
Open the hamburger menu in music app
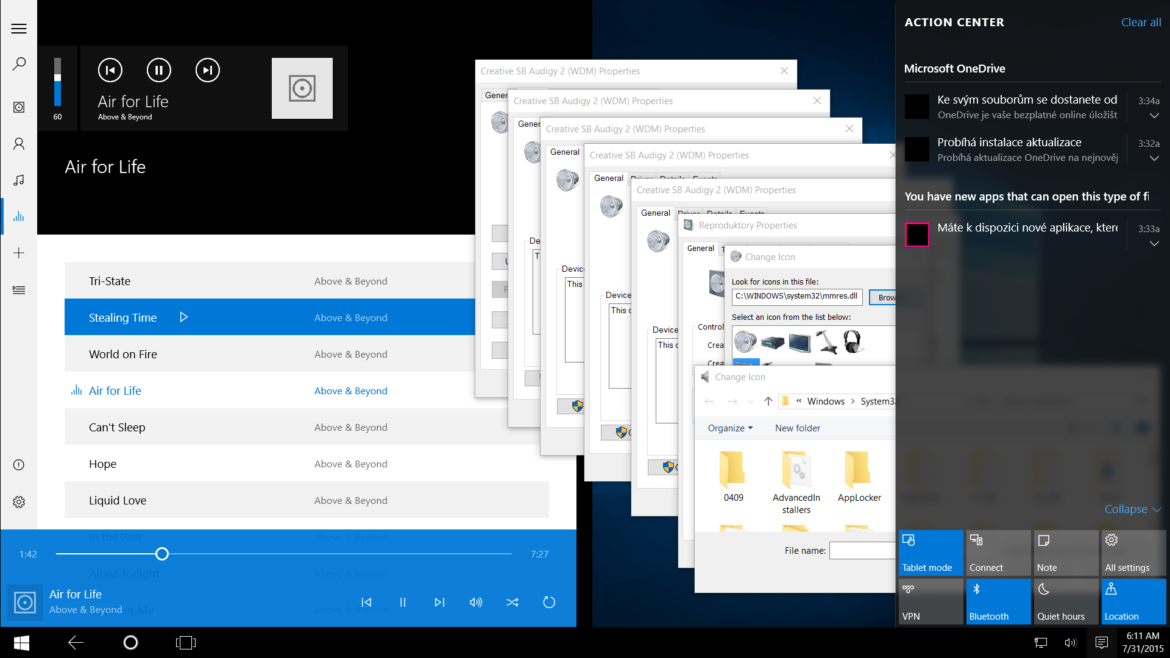tap(19, 29)
